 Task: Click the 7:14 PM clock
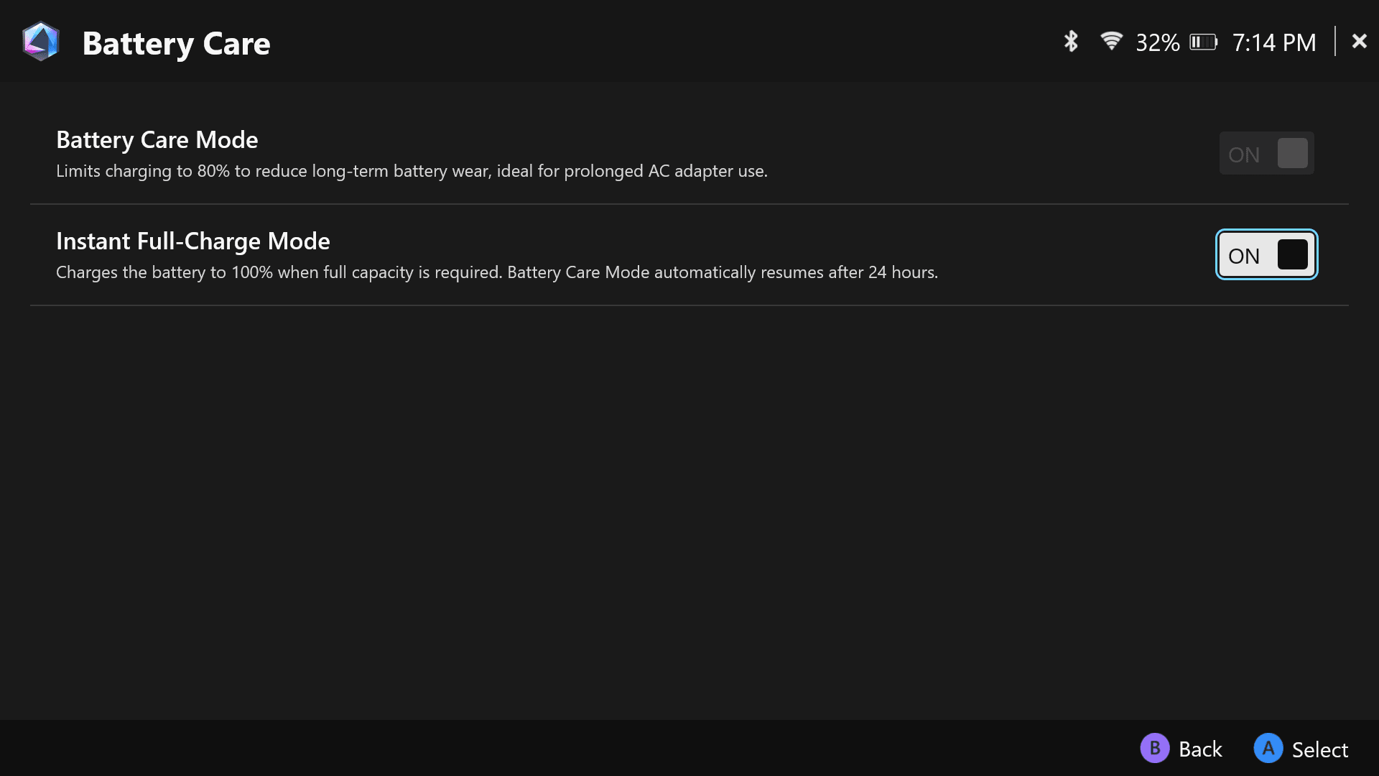click(1274, 43)
